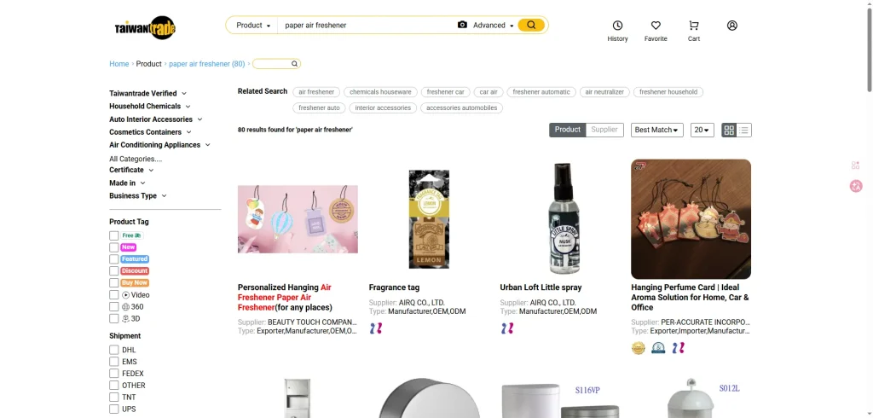The image size is (873, 418).
Task: Tick the DHL shipment checkbox
Action: 114,350
